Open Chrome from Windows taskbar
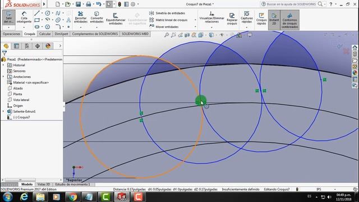Image resolution: width=359 pixels, height=202 pixels. pyautogui.click(x=73, y=197)
